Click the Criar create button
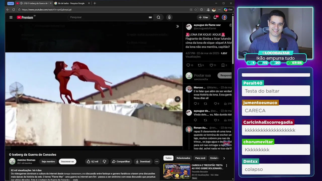The width and height of the screenshot is (322, 181). 203,17
